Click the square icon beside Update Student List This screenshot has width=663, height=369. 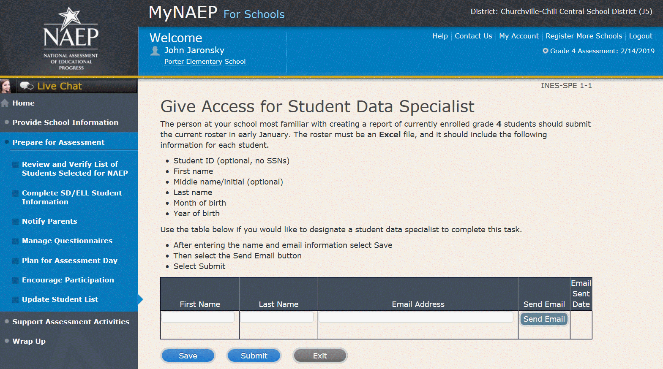(15, 300)
